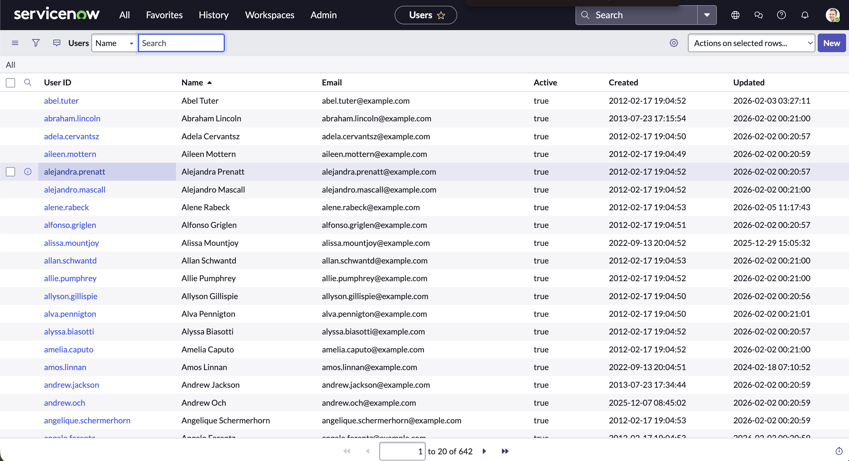Open list personalization settings gear

pyautogui.click(x=674, y=43)
